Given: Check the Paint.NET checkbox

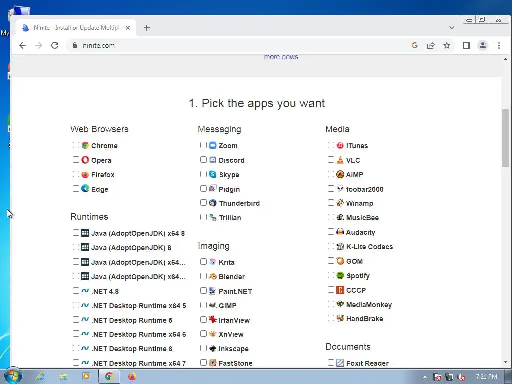Looking at the screenshot, I should pyautogui.click(x=203, y=290).
